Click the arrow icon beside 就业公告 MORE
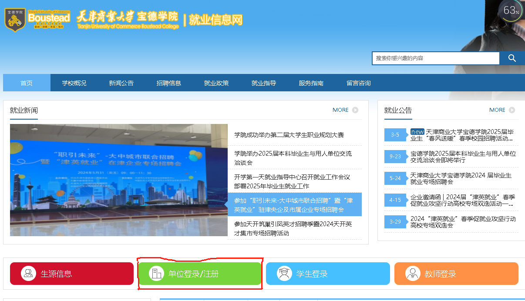The height and width of the screenshot is (301, 525). click(512, 110)
